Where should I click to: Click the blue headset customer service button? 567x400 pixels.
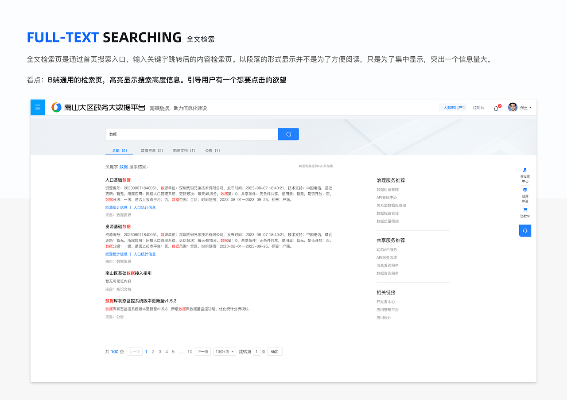(525, 230)
